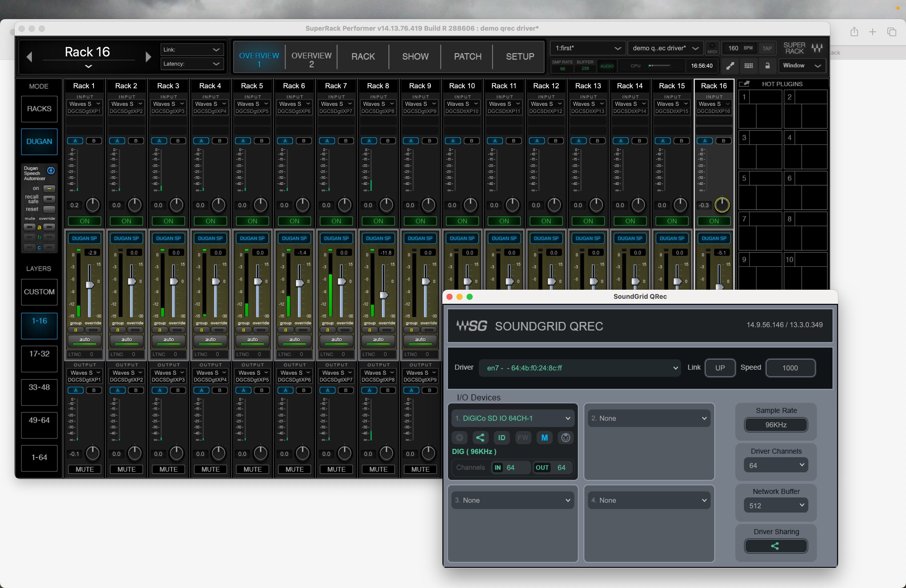Open the Driver network interface dropdown

[x=579, y=368]
